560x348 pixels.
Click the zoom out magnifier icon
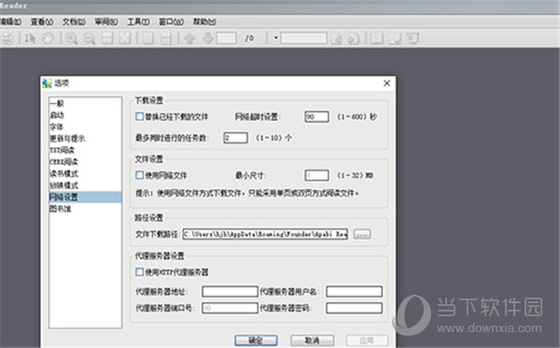(89, 38)
